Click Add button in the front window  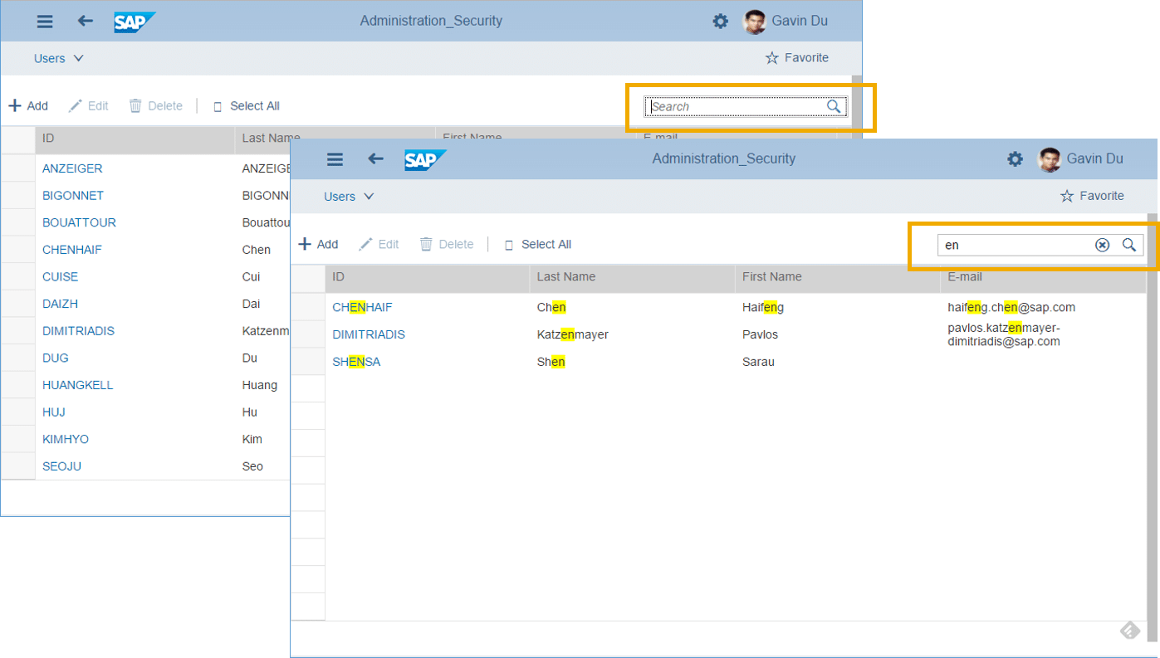click(318, 245)
